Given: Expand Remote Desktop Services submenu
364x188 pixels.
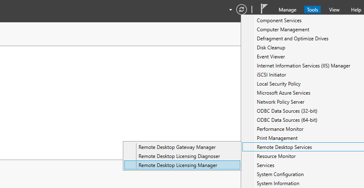Looking at the screenshot, I should [303, 147].
